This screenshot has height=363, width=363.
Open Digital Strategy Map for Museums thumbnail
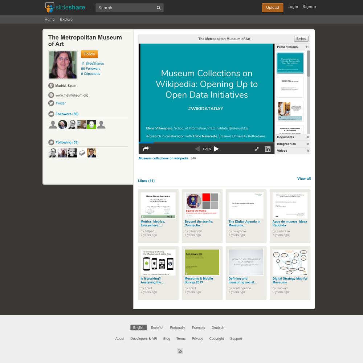pos(290,262)
